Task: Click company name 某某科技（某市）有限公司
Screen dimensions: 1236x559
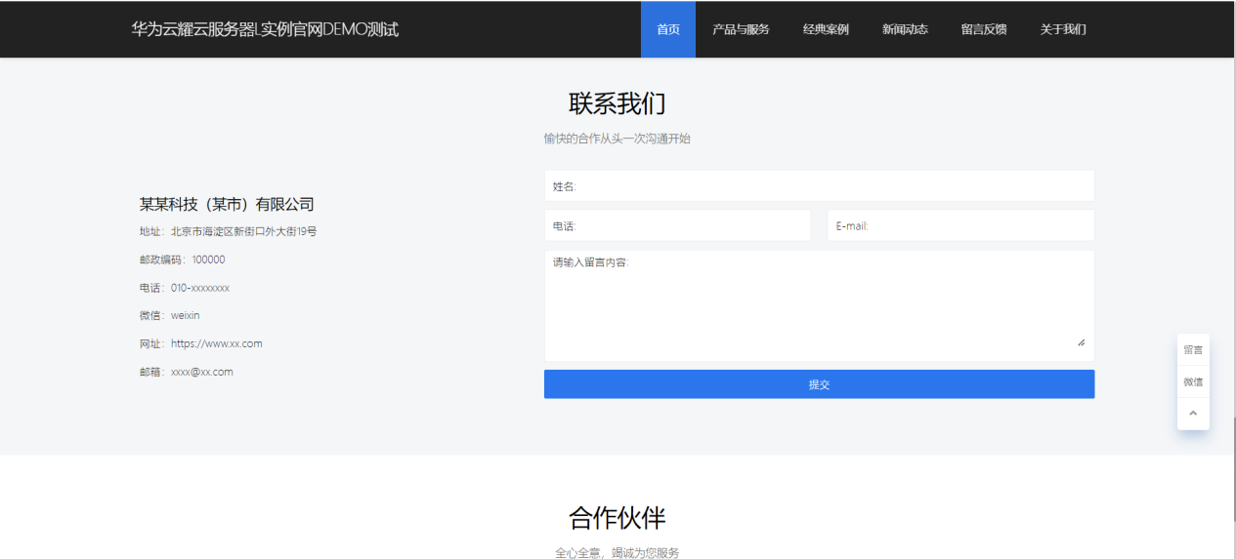Action: pyautogui.click(x=227, y=204)
